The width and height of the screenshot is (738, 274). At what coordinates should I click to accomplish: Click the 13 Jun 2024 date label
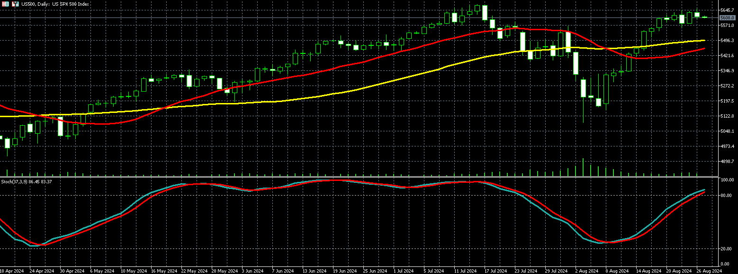click(x=314, y=271)
